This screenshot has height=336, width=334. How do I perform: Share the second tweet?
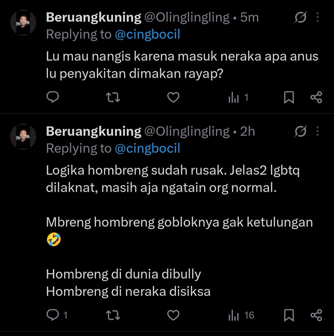click(316, 315)
